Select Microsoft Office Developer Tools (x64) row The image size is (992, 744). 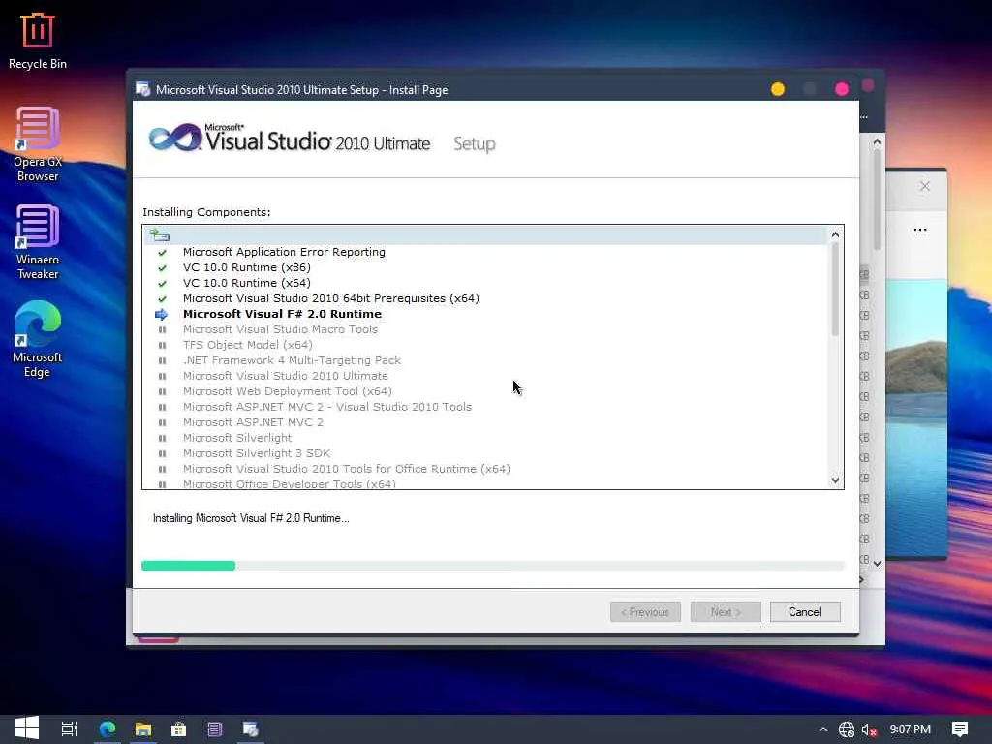pos(290,484)
